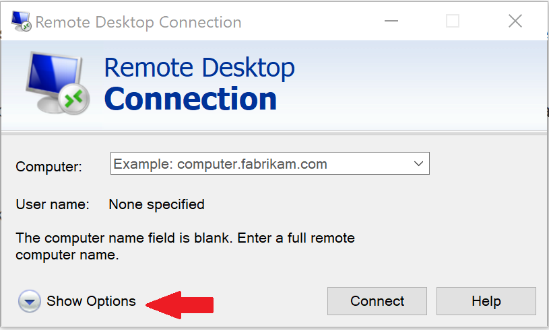Click the small Remote Desktop title bar icon
549x330 pixels.
21,22
